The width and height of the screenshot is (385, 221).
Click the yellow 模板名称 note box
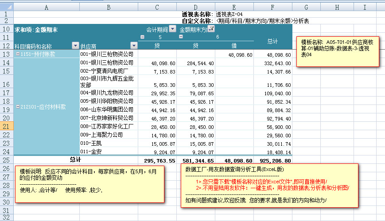[338, 51]
